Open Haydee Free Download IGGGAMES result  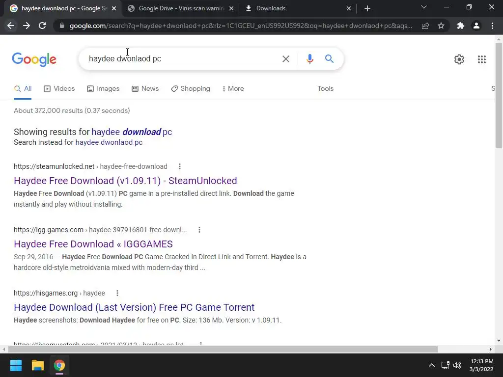point(93,244)
